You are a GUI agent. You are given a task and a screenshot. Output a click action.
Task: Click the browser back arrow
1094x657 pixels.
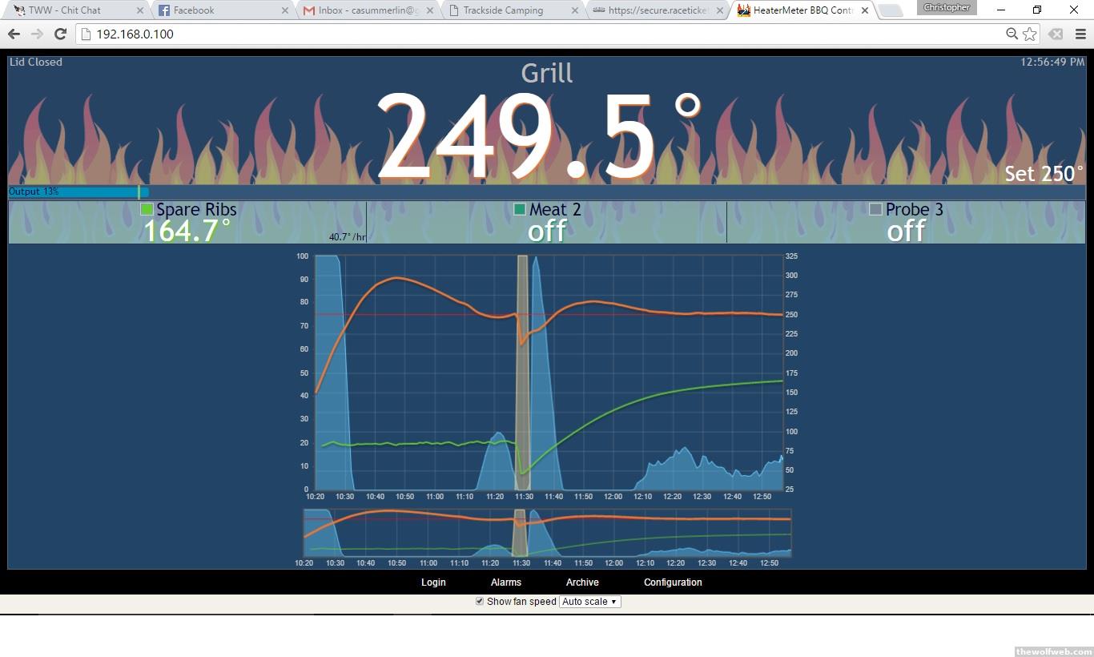pos(14,34)
